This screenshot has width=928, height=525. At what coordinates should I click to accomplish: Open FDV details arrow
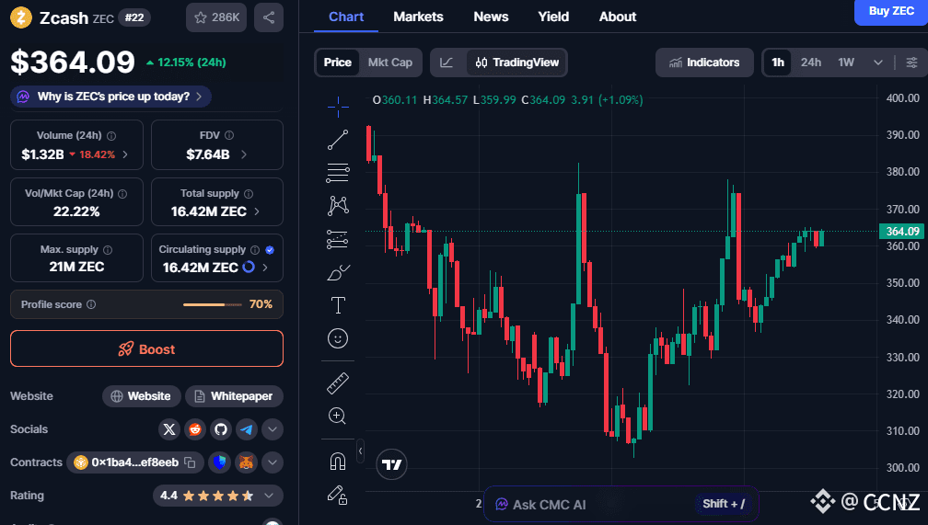(x=243, y=154)
